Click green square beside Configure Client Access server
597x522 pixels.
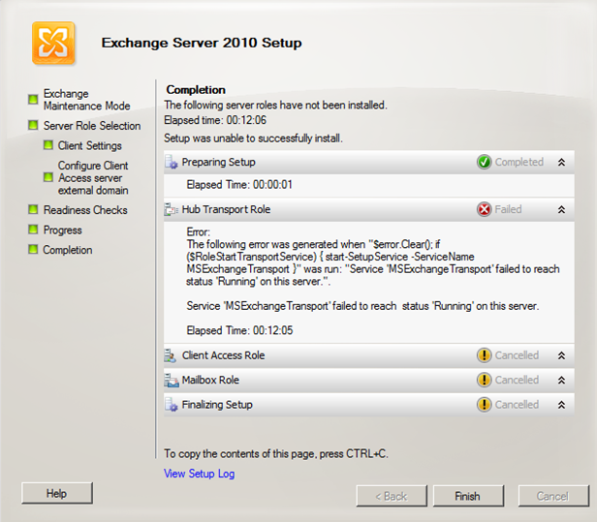(48, 177)
